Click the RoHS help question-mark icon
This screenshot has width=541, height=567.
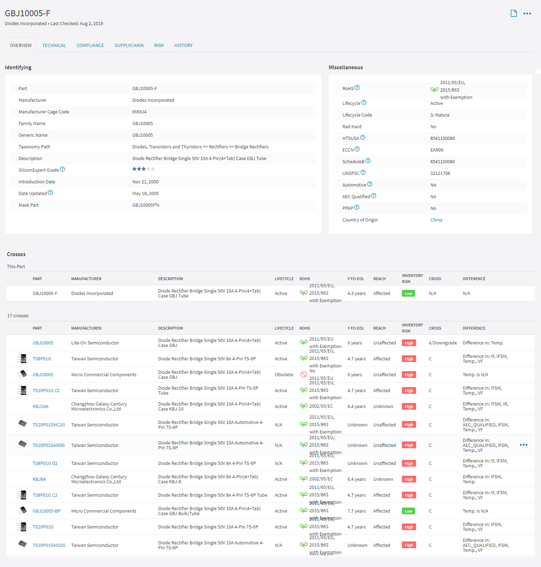[357, 88]
